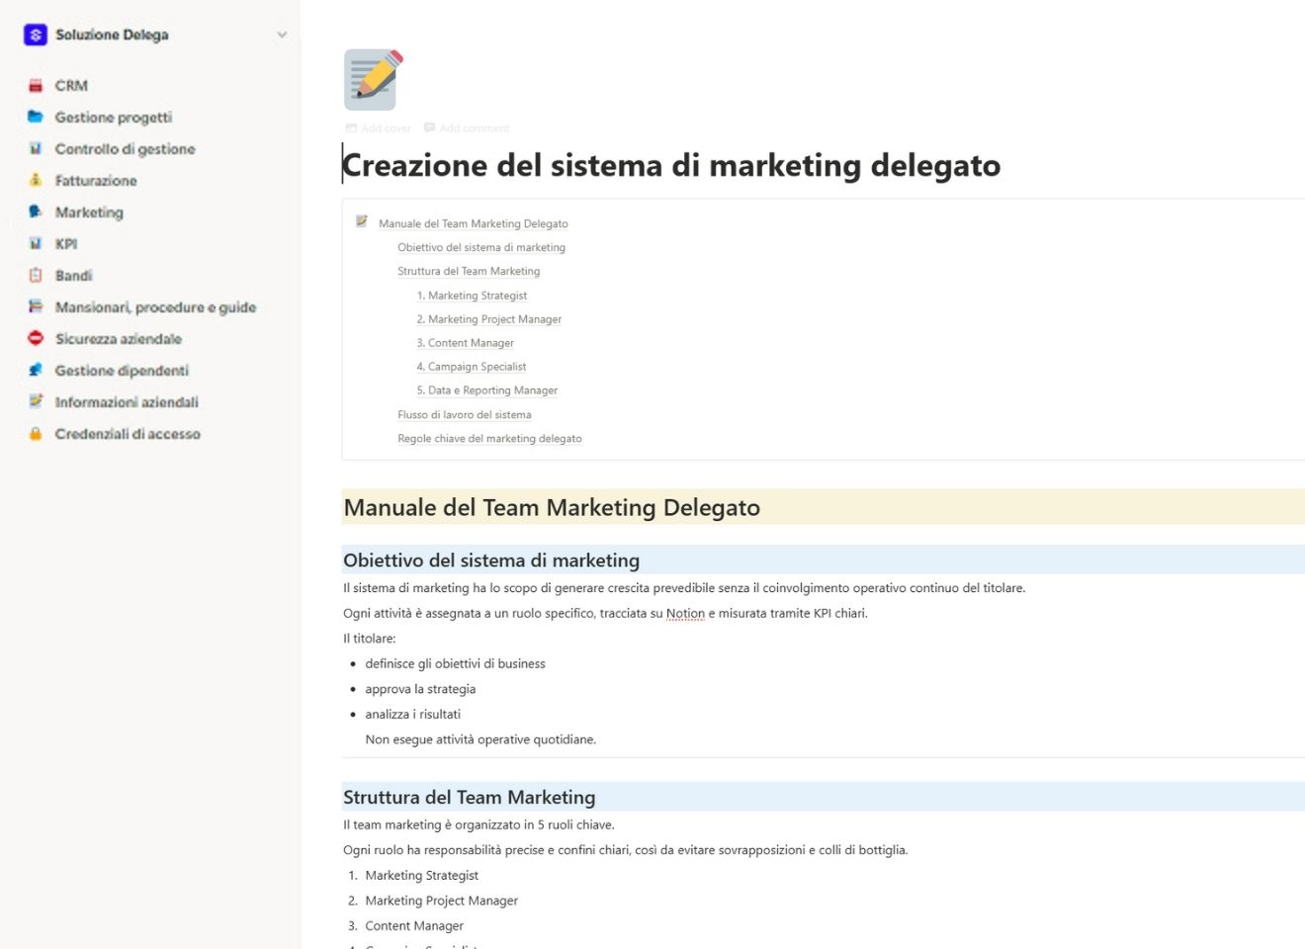Select the Sicurezza aziendale no-entry icon
This screenshot has width=1305, height=949.
coord(36,338)
